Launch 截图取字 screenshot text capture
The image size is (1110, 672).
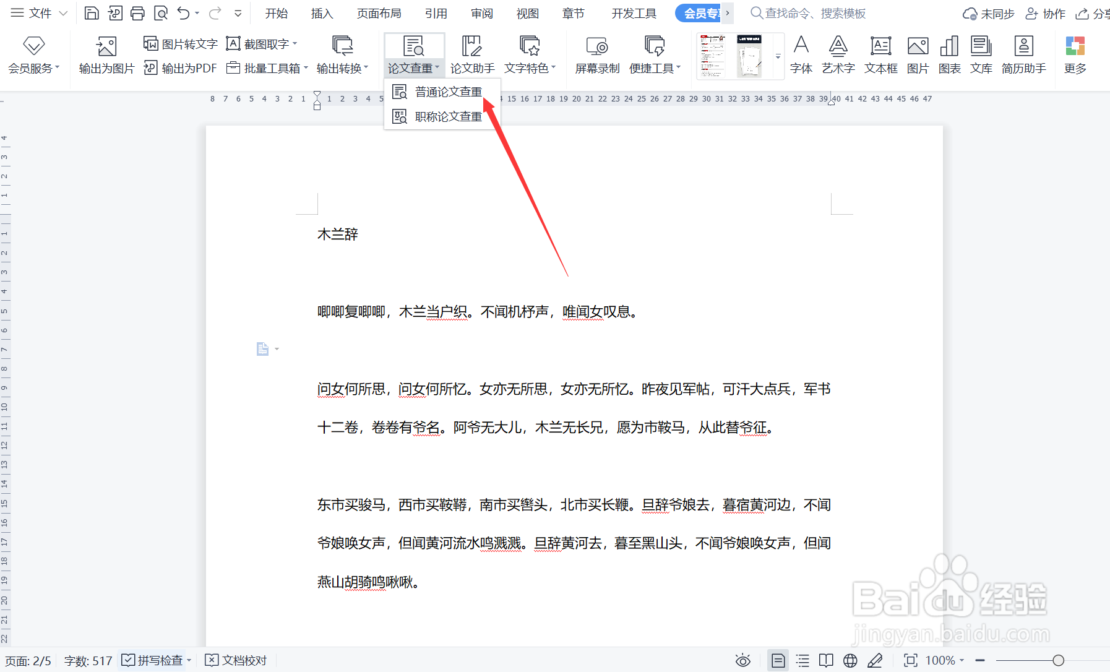pyautogui.click(x=259, y=43)
